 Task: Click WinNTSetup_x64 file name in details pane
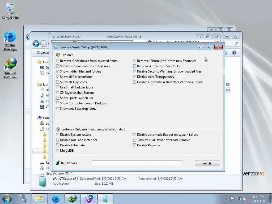point(65,178)
